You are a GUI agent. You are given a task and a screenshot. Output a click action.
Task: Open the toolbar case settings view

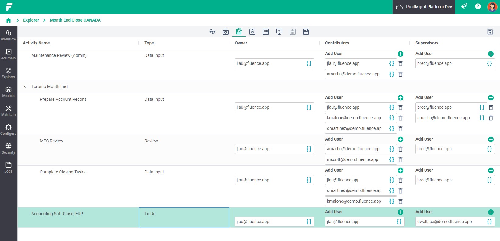pyautogui.click(x=226, y=32)
